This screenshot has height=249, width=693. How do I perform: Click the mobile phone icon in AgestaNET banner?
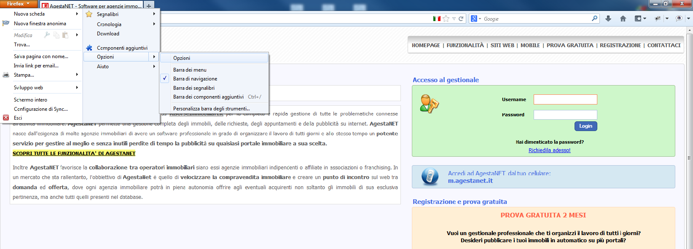430,177
